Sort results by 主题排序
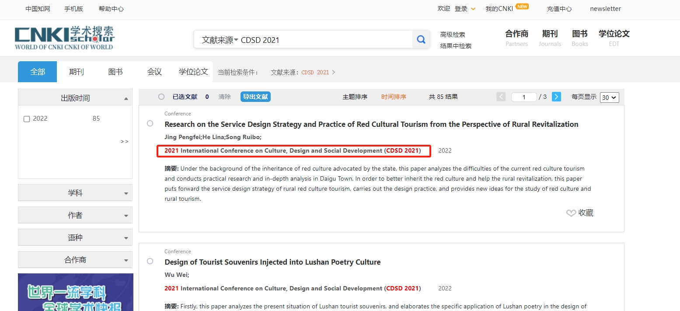This screenshot has height=311, width=680. click(x=355, y=97)
